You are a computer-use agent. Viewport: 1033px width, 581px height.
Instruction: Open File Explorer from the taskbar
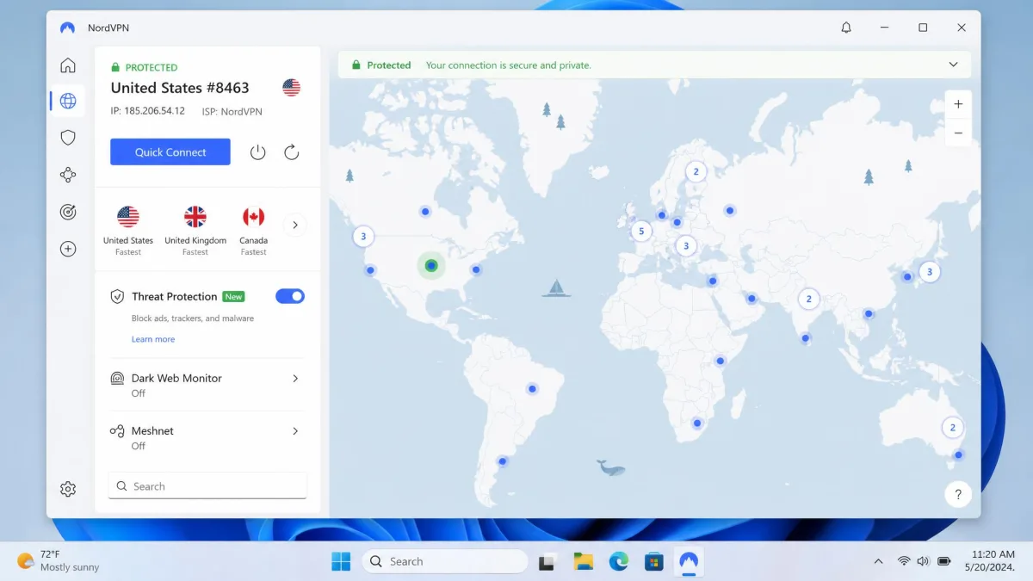click(584, 561)
